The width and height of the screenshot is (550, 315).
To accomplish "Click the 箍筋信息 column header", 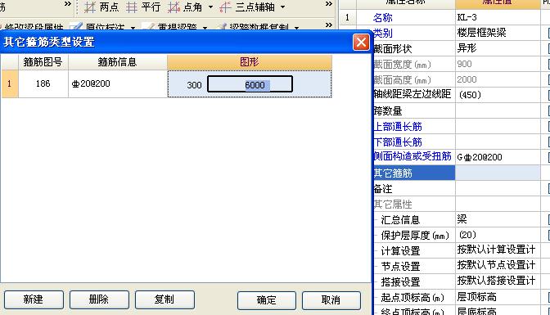I will (118, 62).
